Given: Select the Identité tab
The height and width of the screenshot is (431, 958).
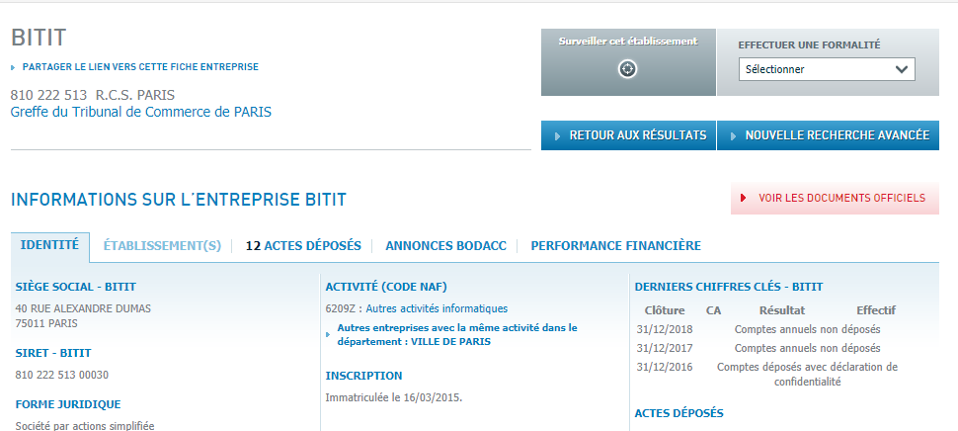Looking at the screenshot, I should coord(49,245).
